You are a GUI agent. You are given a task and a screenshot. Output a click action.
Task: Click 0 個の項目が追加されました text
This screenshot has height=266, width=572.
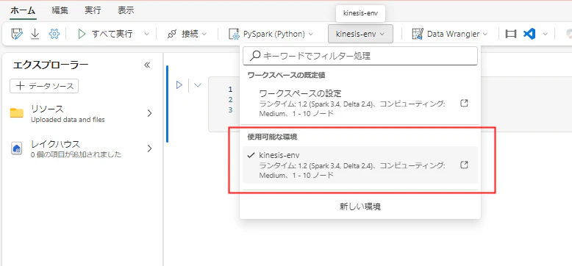pos(76,154)
